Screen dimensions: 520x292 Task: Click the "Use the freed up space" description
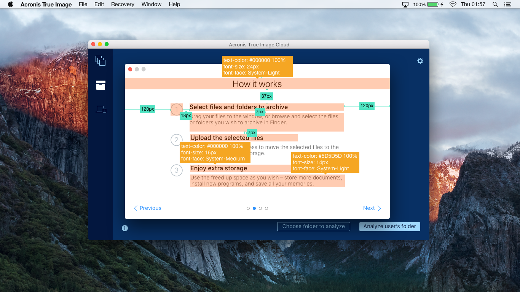266,181
